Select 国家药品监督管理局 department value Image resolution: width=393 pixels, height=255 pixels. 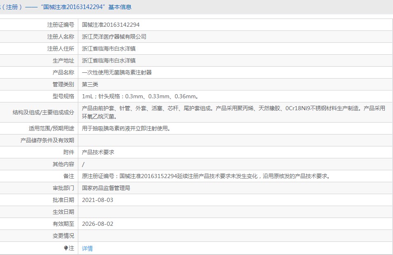(106, 188)
